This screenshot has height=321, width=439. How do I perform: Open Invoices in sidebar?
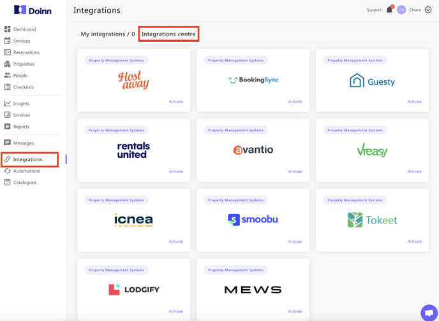coord(22,115)
